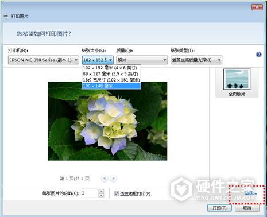Screen dimensions: 267x217
Task: Click the blue help question mark icon
Action: pyautogui.click(x=258, y=55)
